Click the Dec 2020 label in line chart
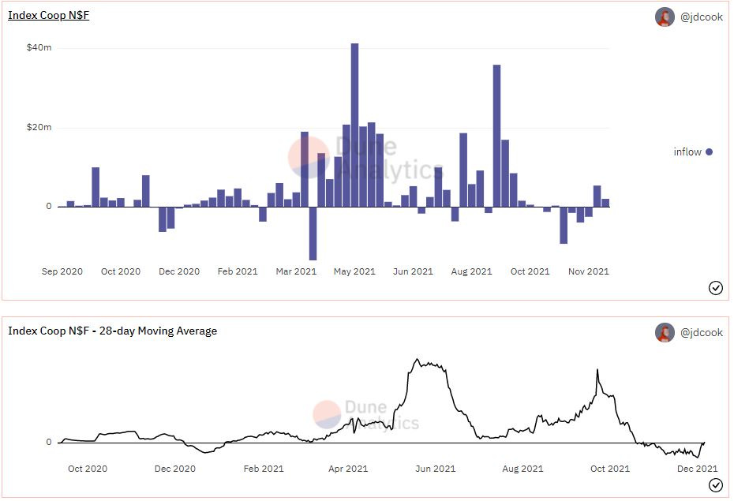Screen dimensions: 734x501 click(x=175, y=469)
